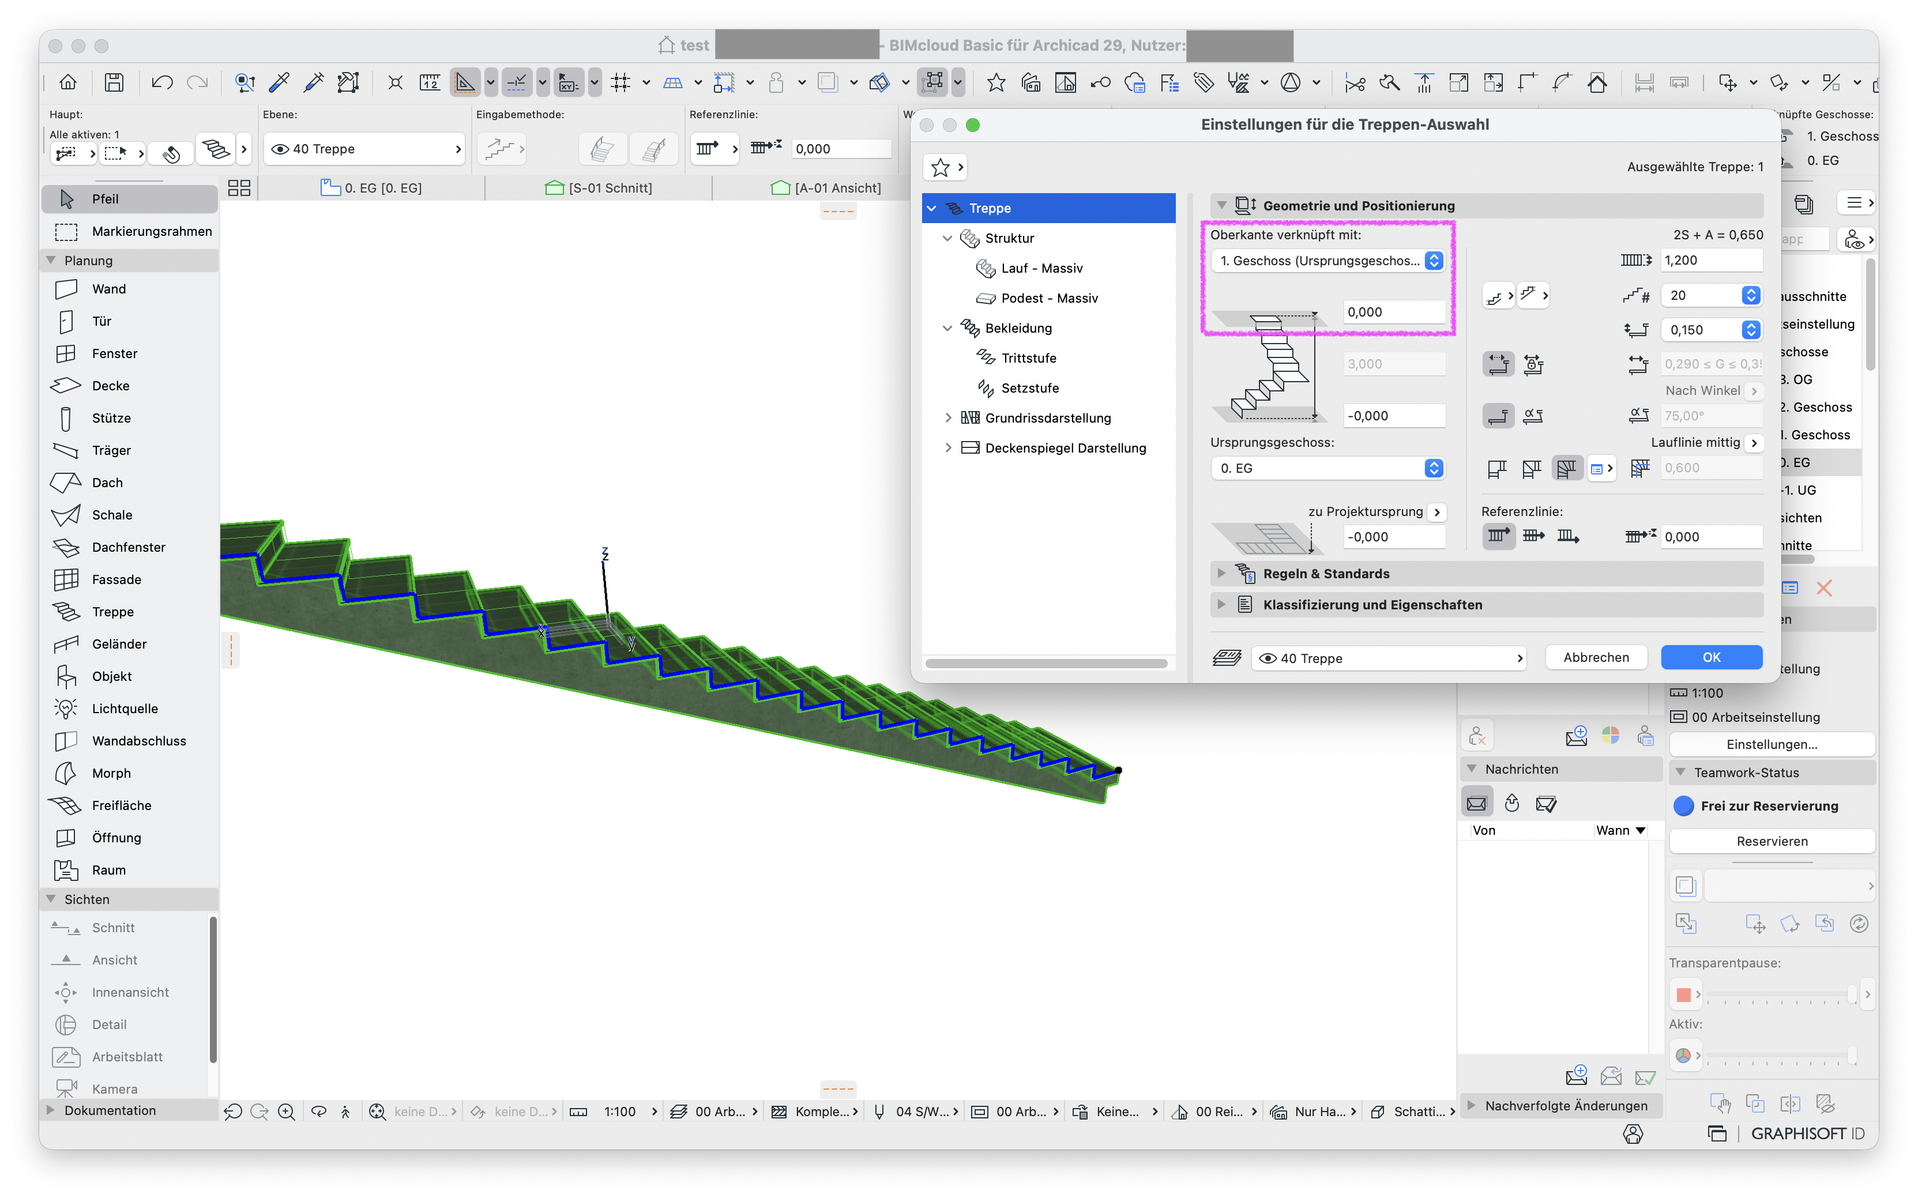Select Lauf - Massiv in tree
The width and height of the screenshot is (1918, 1198).
coord(1041,269)
